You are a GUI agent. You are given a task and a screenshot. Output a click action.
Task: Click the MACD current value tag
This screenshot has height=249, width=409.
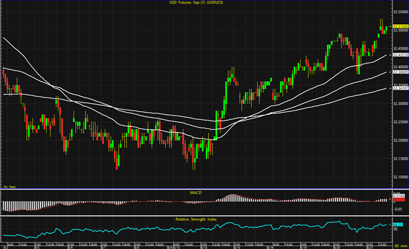click(x=399, y=196)
